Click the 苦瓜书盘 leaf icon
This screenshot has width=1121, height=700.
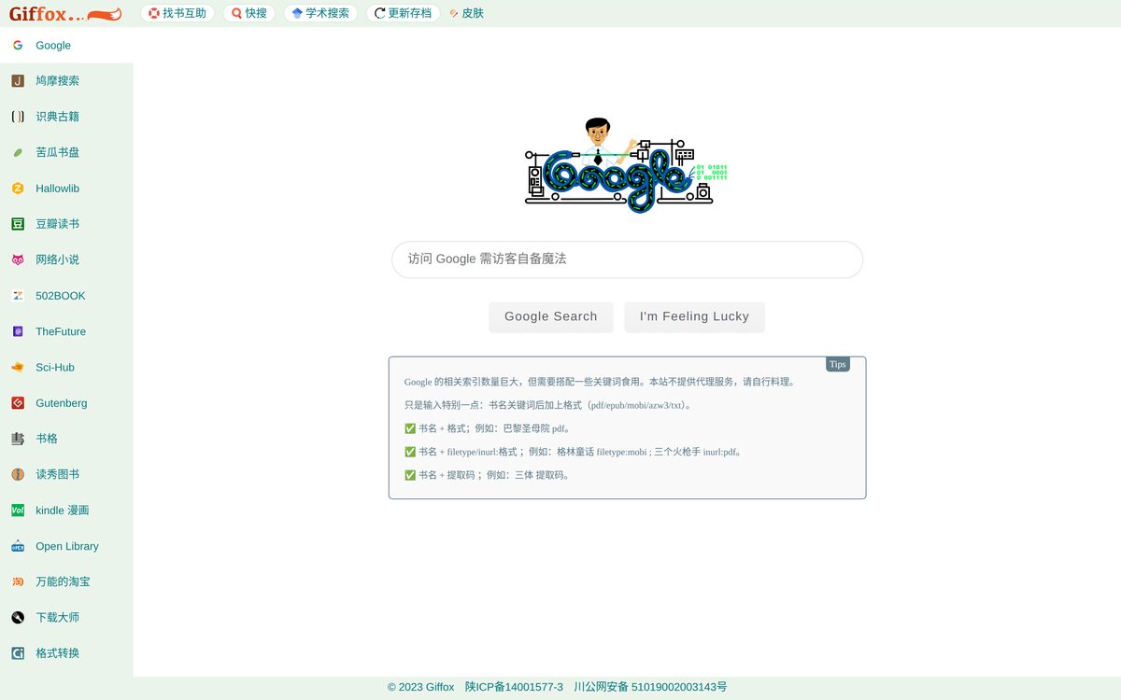(18, 152)
